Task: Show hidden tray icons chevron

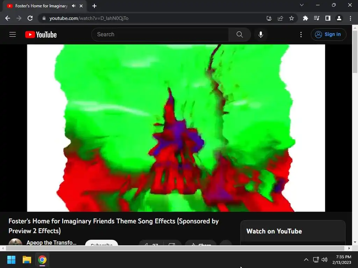Action: [x=306, y=260]
